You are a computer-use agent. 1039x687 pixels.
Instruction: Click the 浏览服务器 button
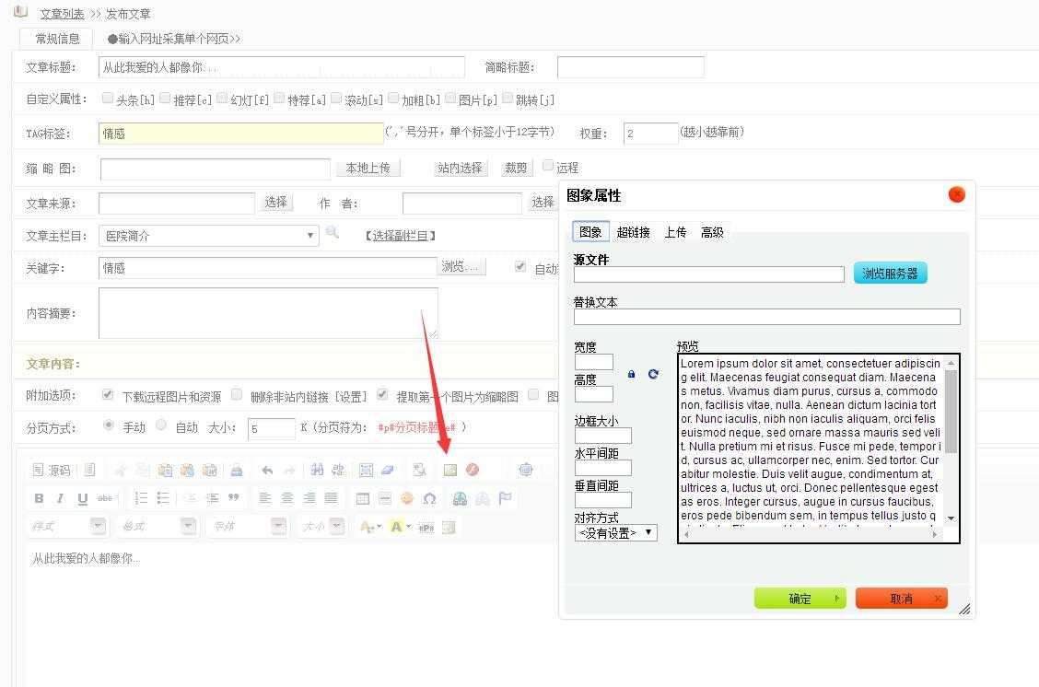[x=890, y=273]
